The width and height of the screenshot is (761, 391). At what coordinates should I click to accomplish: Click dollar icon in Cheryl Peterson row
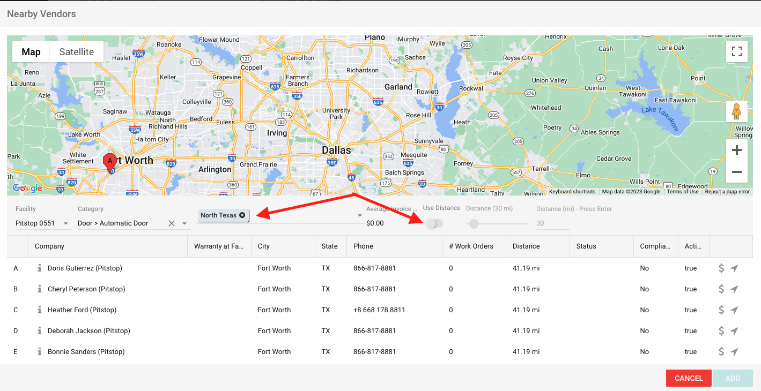click(x=721, y=289)
